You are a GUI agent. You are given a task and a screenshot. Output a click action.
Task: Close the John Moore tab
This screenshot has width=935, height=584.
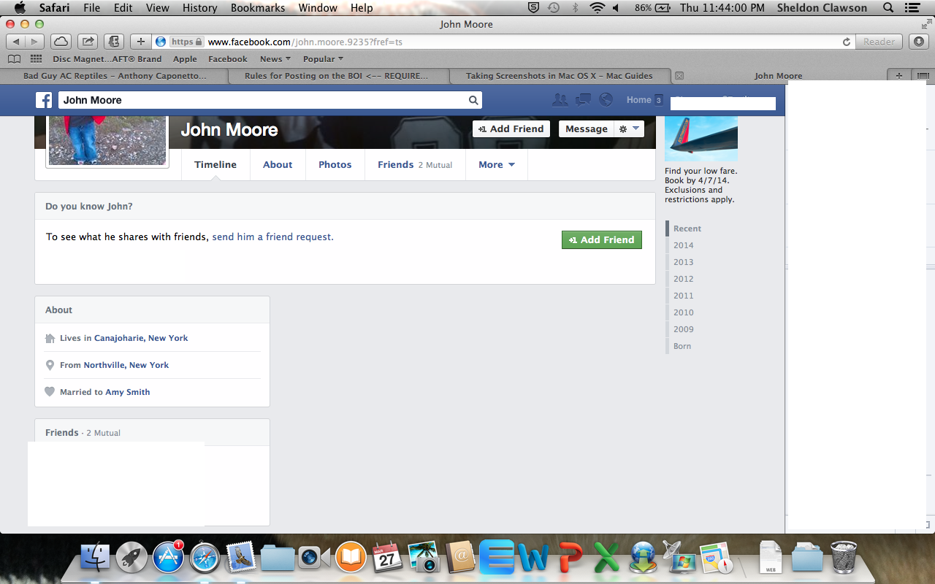point(679,75)
